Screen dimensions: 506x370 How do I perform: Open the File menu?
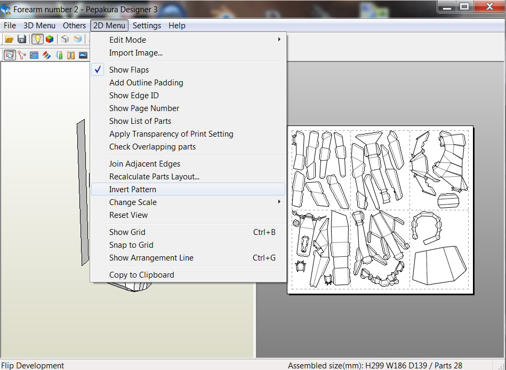[10, 26]
